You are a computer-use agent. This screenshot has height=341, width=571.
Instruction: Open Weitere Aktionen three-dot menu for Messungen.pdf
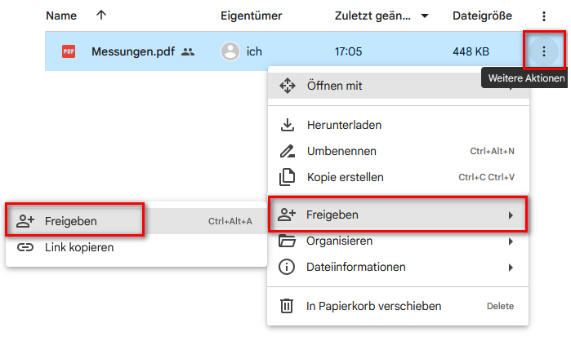pos(543,51)
